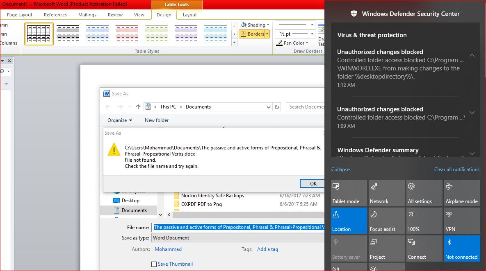Image resolution: width=486 pixels, height=271 pixels.
Task: Toggle Tablet mode quick action
Action: pyautogui.click(x=349, y=193)
